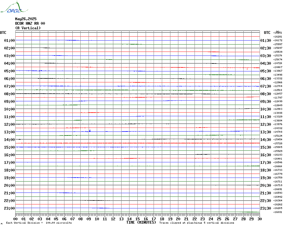Click the offset value -11797
The height and width of the screenshot is (227, 284).
pyautogui.click(x=278, y=98)
